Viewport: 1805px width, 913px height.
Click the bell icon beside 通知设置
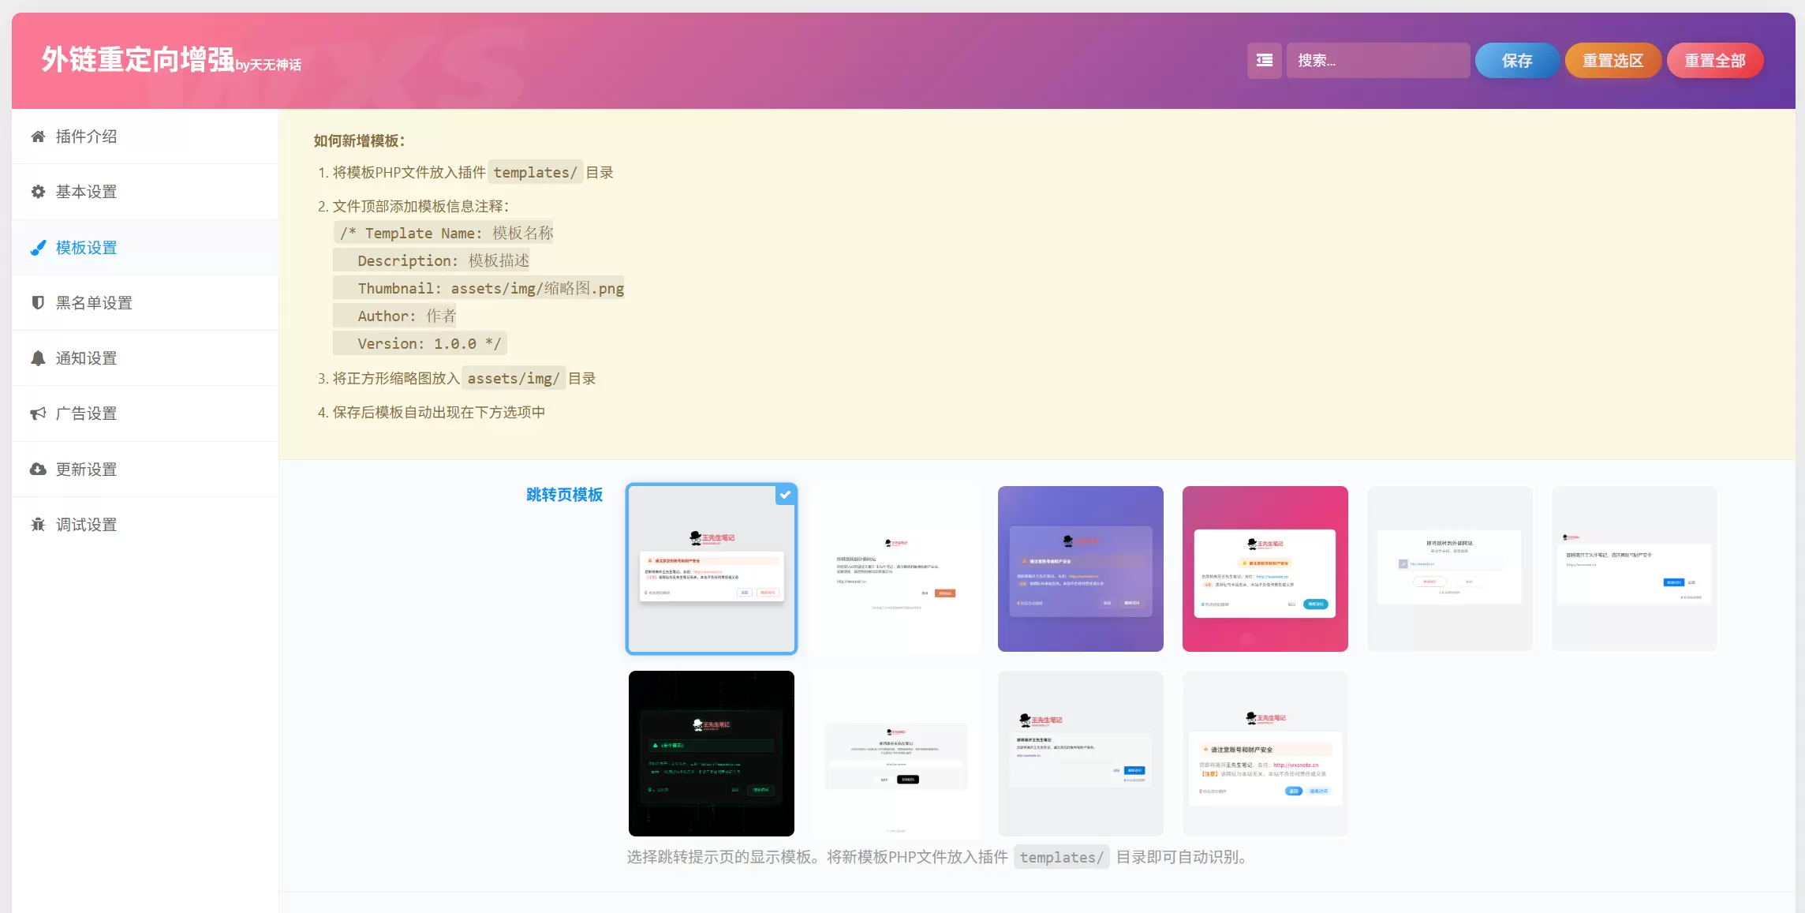tap(38, 358)
